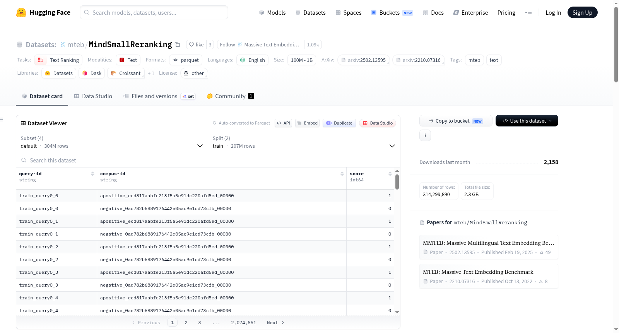Click the 1.09k followers count
Viewport: 619px width, 333px height.
[313, 44]
